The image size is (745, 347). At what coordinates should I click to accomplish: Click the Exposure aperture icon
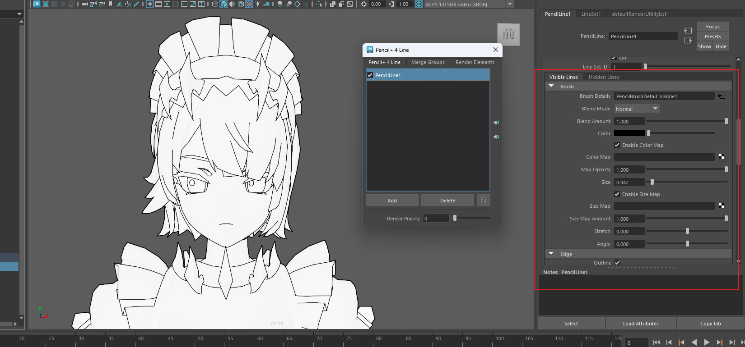[x=364, y=4]
